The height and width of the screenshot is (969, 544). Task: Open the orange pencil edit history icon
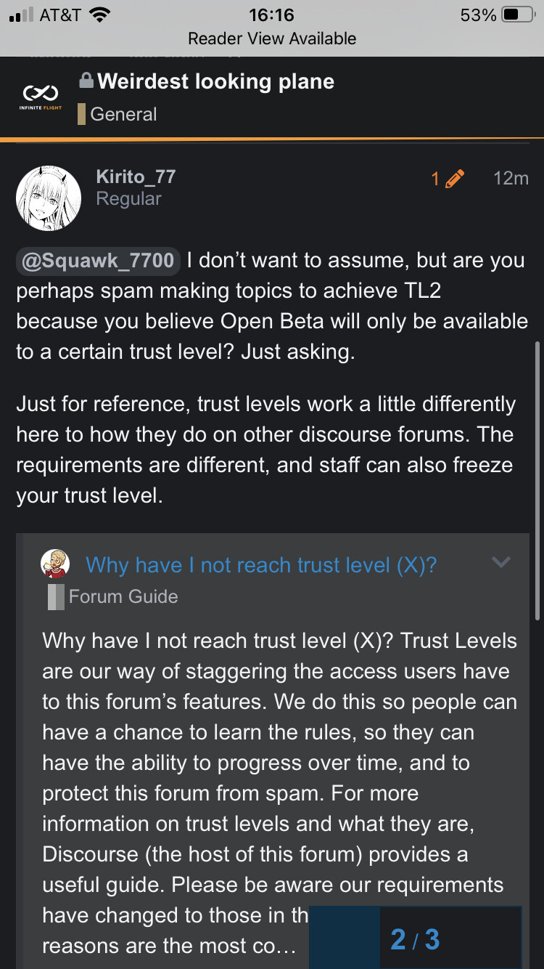(x=455, y=179)
